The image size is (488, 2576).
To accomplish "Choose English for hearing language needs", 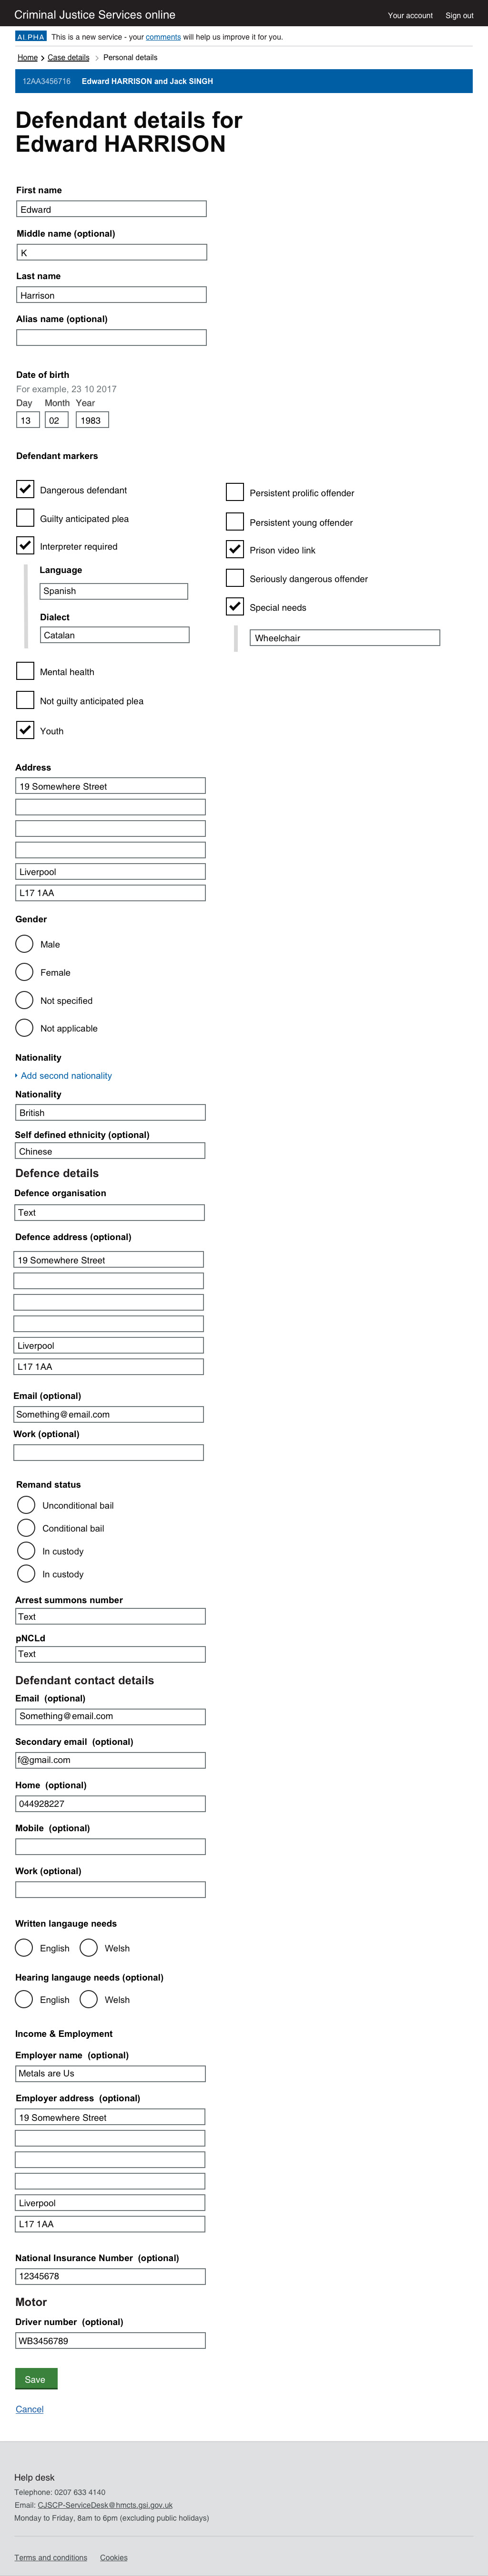I will [25, 1999].
